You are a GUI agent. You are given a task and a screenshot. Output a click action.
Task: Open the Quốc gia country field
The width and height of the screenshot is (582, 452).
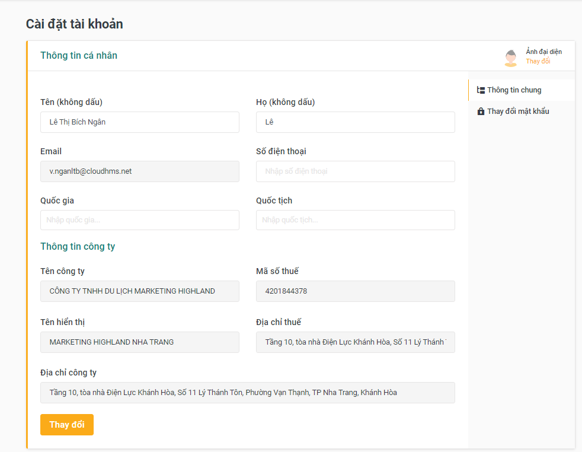click(x=140, y=220)
